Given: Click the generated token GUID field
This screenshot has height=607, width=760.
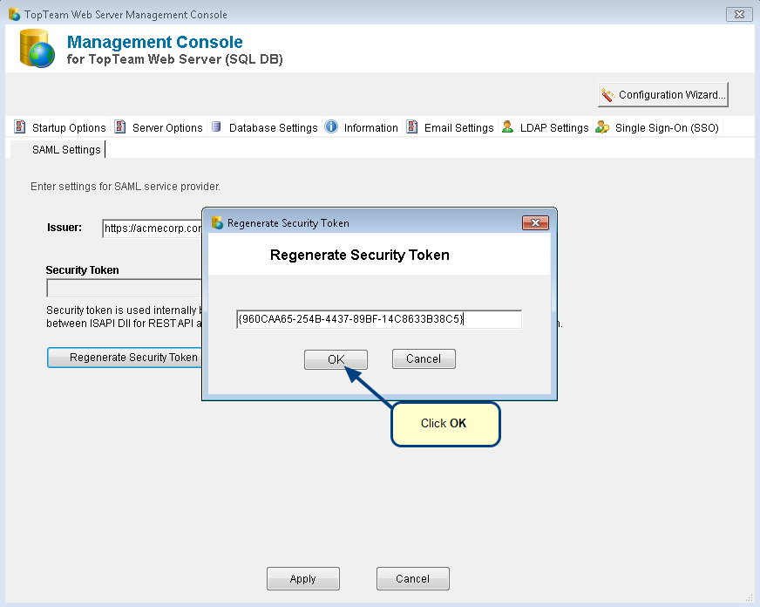Looking at the screenshot, I should [x=379, y=319].
